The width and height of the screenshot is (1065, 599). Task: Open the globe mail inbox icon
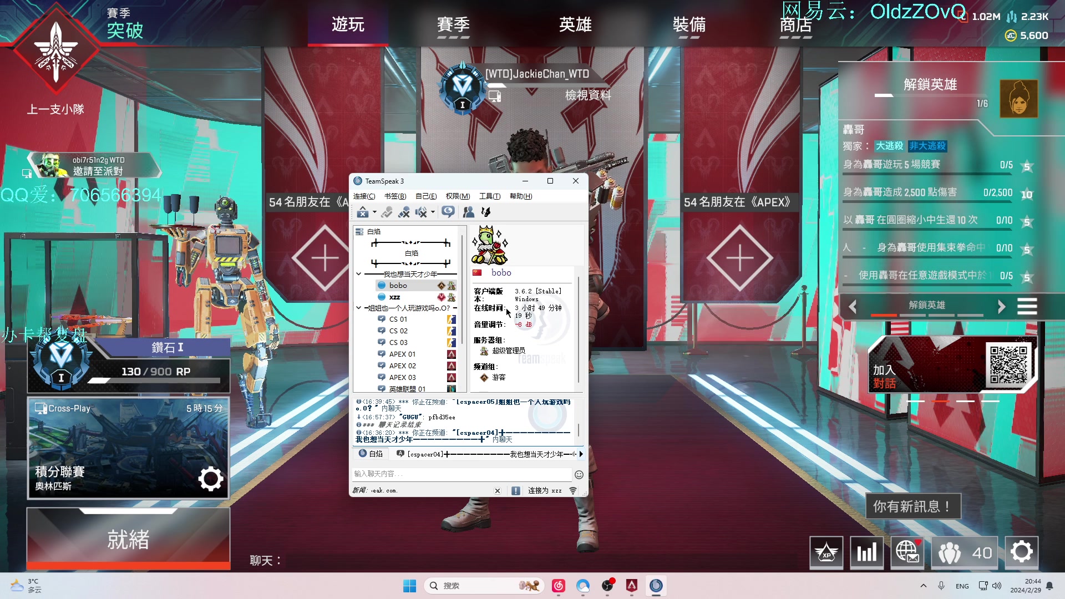click(x=907, y=552)
